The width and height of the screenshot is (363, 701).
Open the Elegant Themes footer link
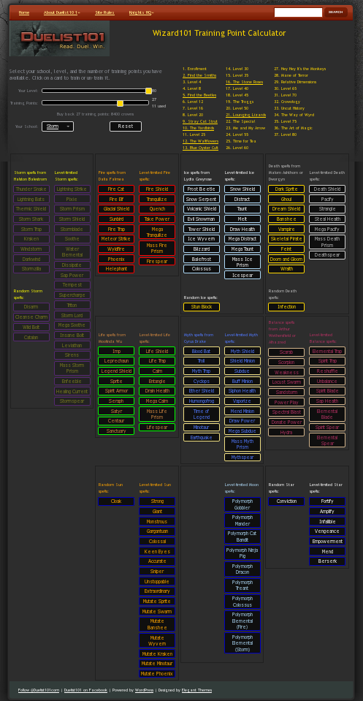click(197, 690)
